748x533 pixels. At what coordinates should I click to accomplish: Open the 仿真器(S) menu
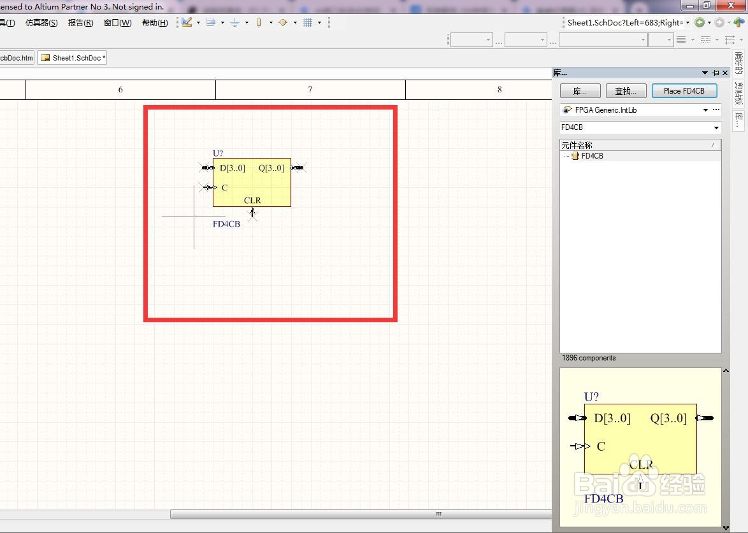pyautogui.click(x=41, y=22)
